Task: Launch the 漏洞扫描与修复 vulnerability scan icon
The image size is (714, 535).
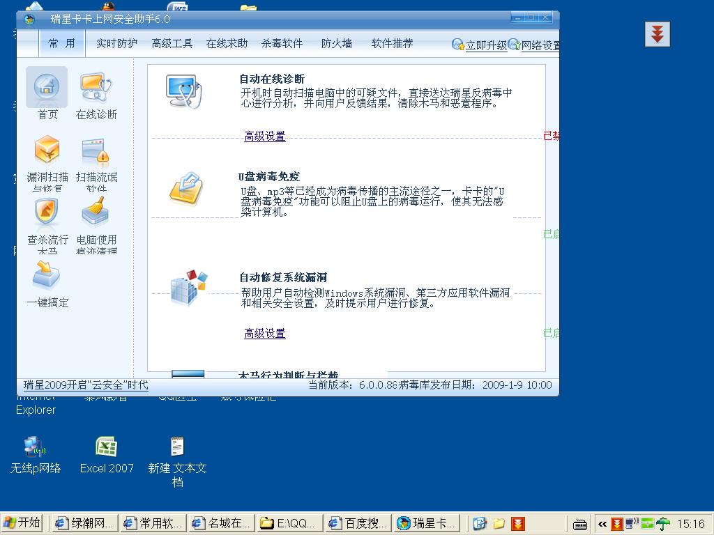Action: coord(47,150)
